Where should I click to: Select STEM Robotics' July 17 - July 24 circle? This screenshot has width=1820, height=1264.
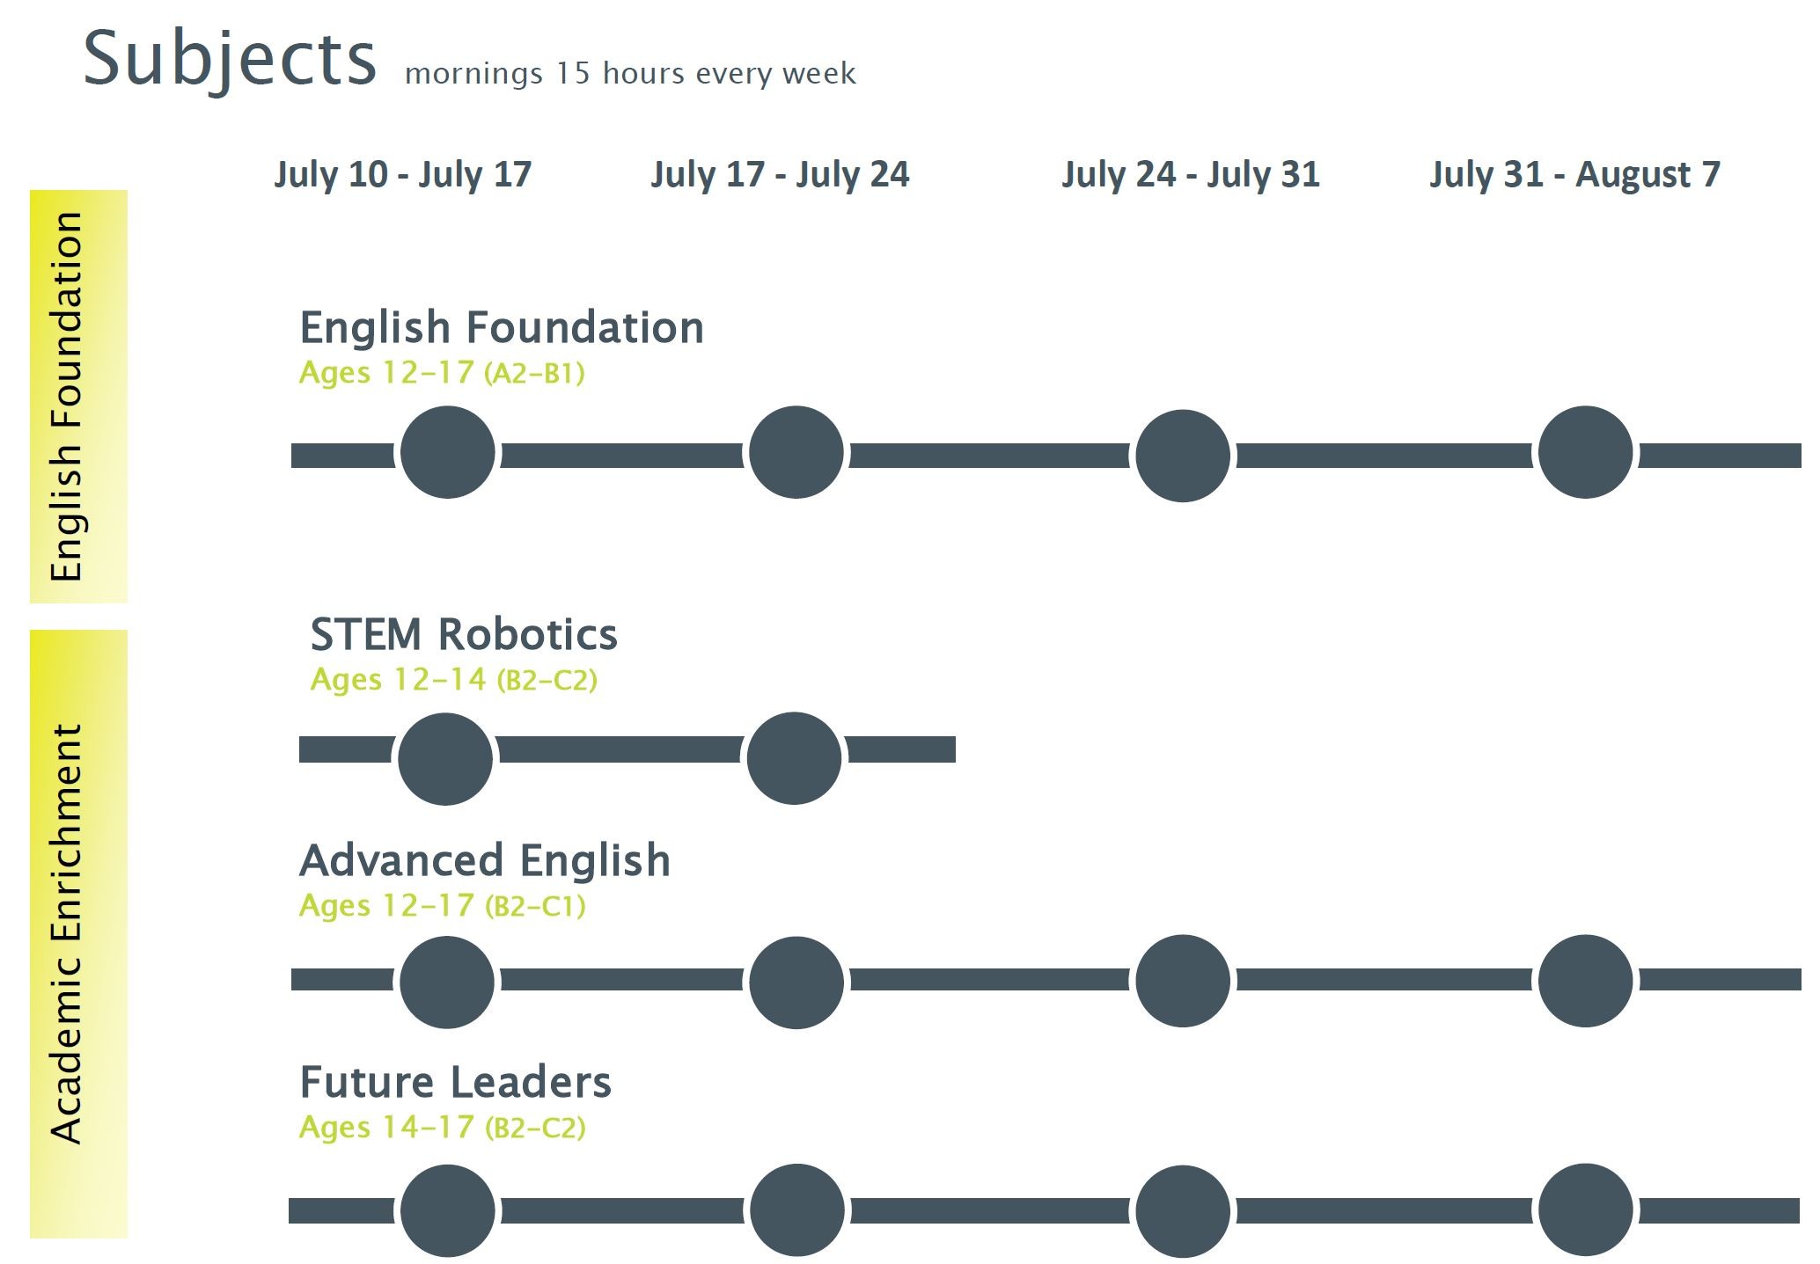pyautogui.click(x=794, y=758)
